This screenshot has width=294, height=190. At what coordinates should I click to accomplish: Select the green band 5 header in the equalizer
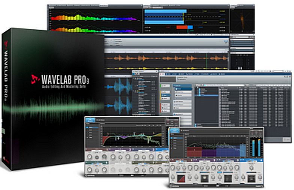97,163
